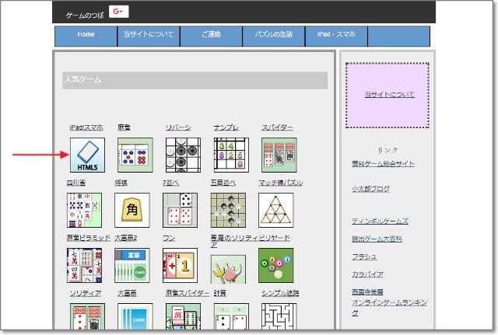Viewport: 498px width, 335px height.
Task: Select the 将棋 game icon with 角 piece
Action: (132, 210)
